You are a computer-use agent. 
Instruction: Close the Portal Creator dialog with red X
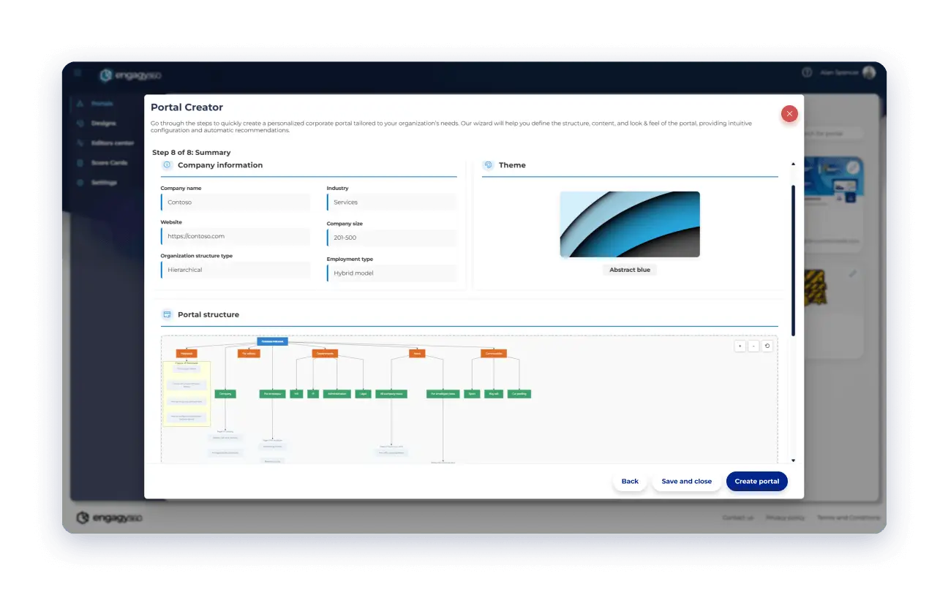[x=789, y=114]
